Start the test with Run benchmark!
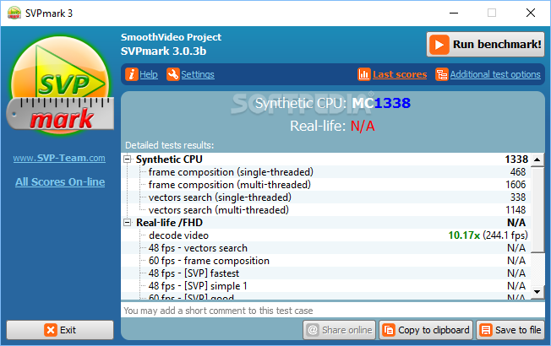 [486, 45]
